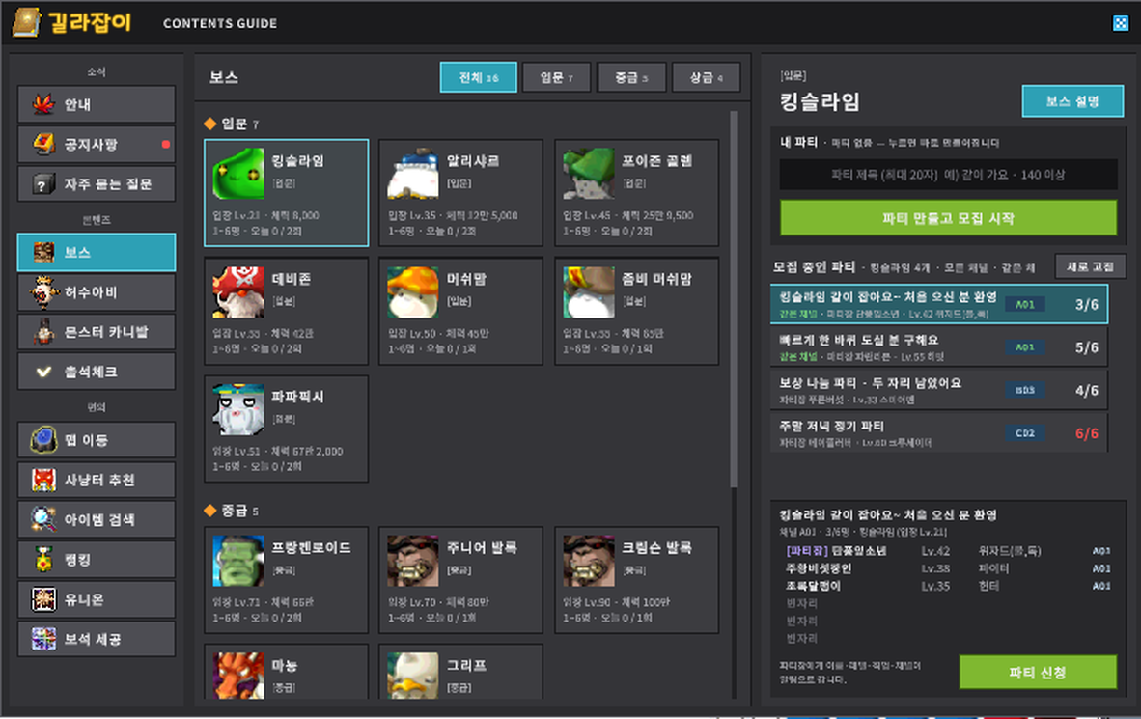Open 공지사항 notices in the sidebar
This screenshot has width=1141, height=719.
pos(97,144)
